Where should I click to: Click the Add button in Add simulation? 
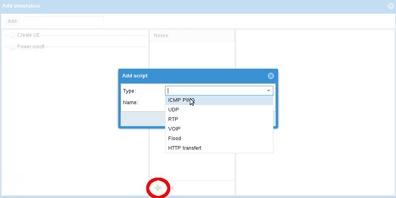[x=12, y=21]
